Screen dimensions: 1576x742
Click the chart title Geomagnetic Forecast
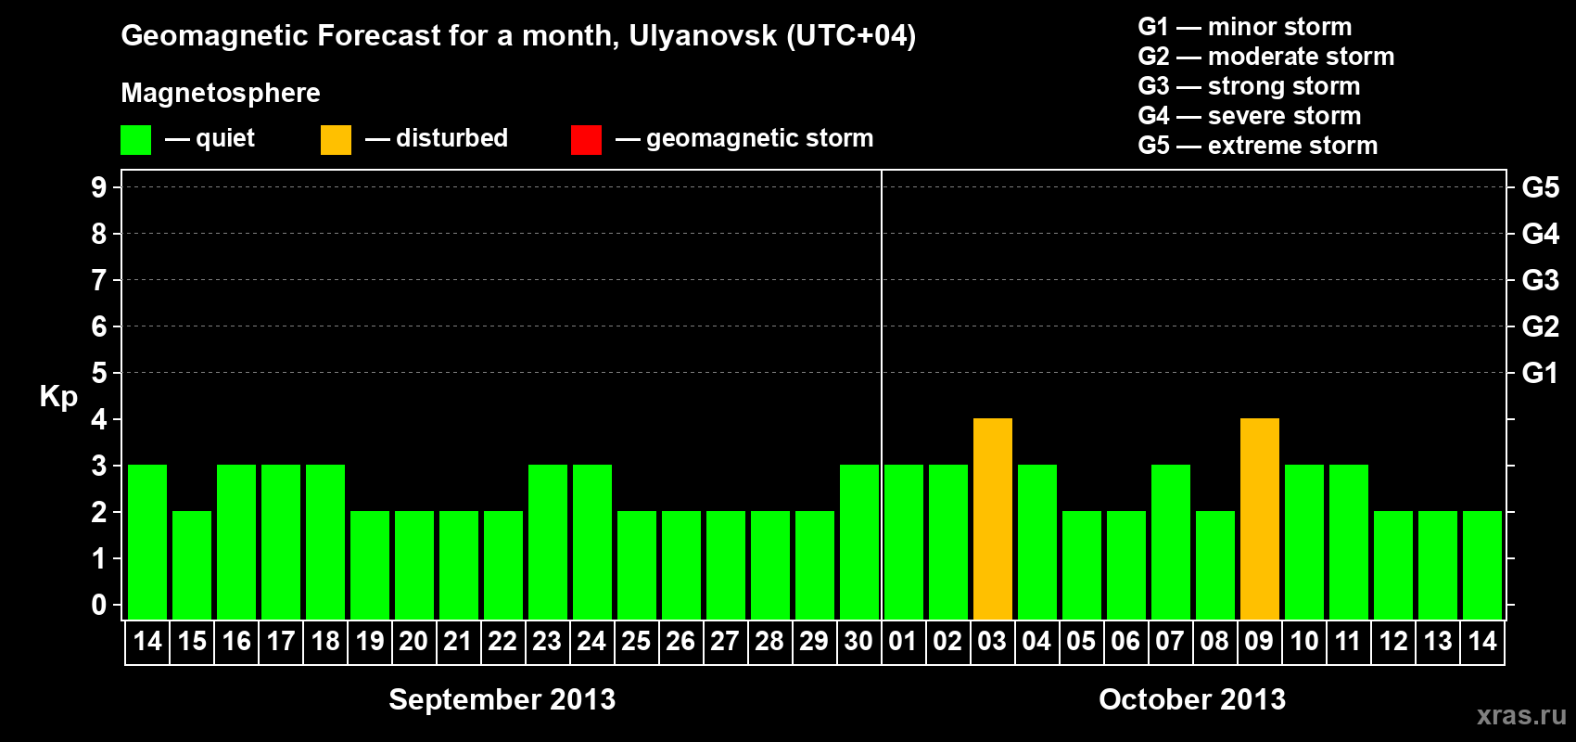click(518, 35)
